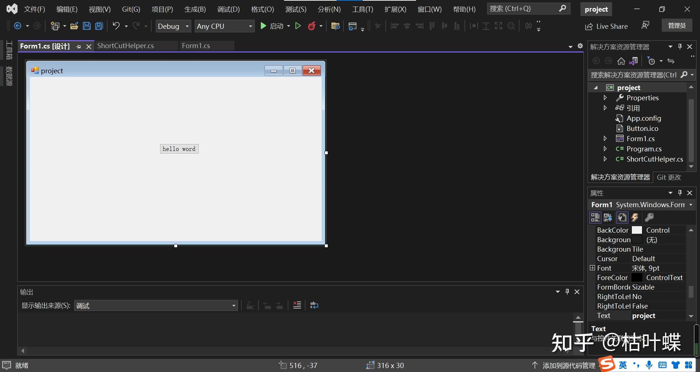Open the 数据源 side tab
Image resolution: width=700 pixels, height=372 pixels.
pyautogui.click(x=9, y=76)
